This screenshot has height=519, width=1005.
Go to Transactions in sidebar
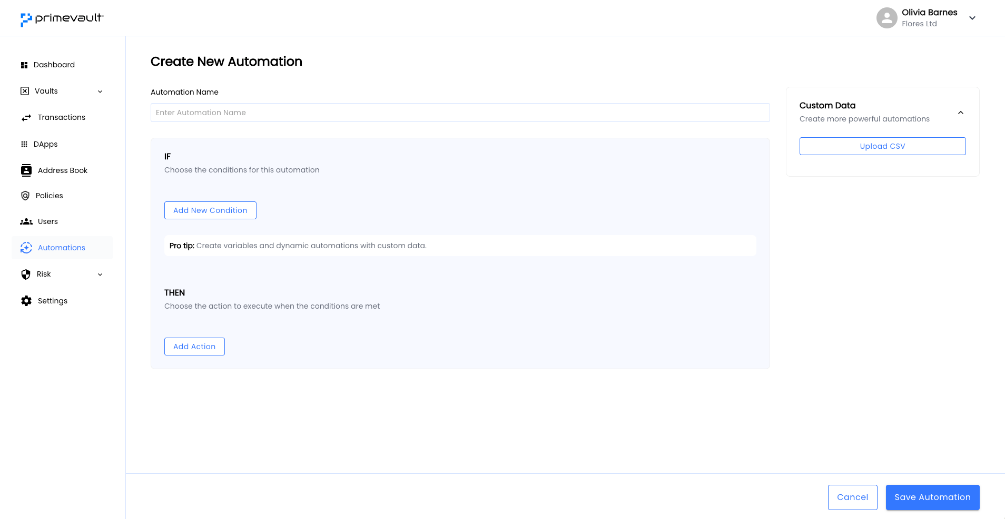click(x=62, y=117)
